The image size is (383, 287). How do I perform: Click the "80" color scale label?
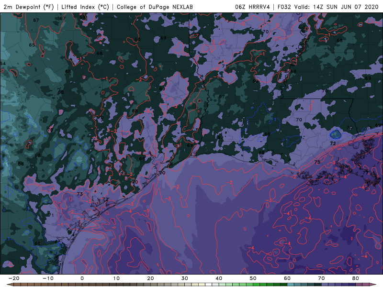(356, 278)
